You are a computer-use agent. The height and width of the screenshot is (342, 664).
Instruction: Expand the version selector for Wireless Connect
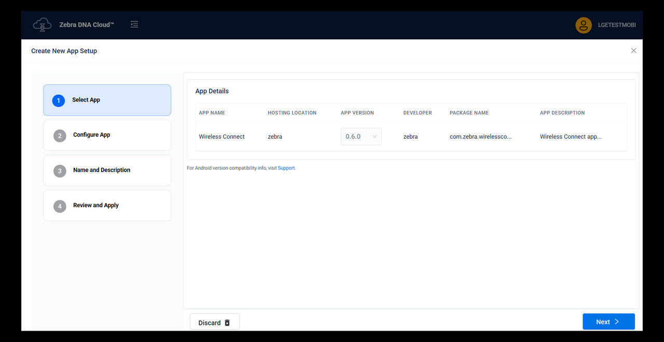pos(361,136)
